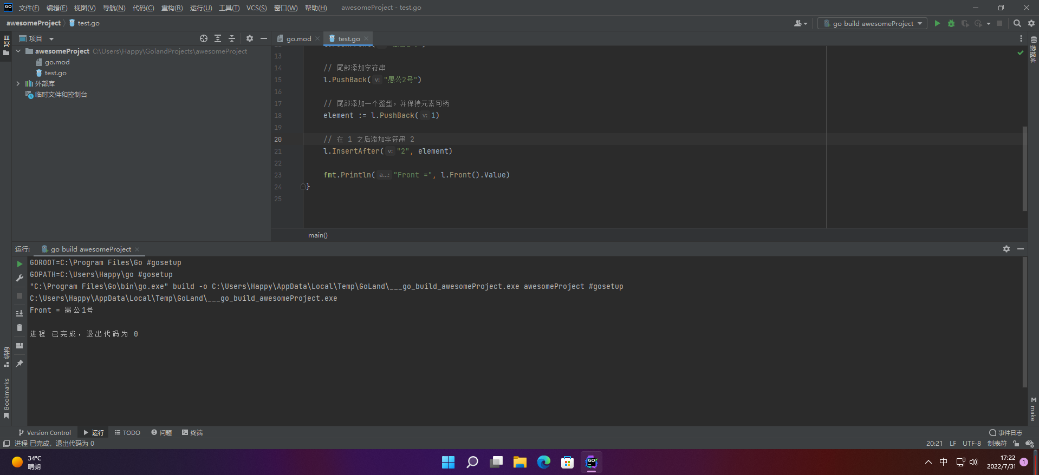
Task: Open IDE settings gear in top-right toolbar
Action: pos(1031,23)
